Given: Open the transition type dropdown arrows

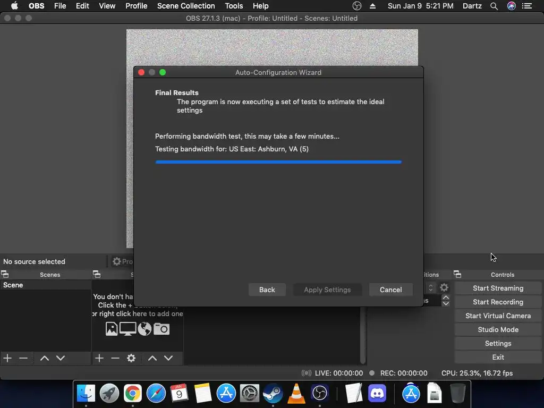Looking at the screenshot, I should 430,287.
